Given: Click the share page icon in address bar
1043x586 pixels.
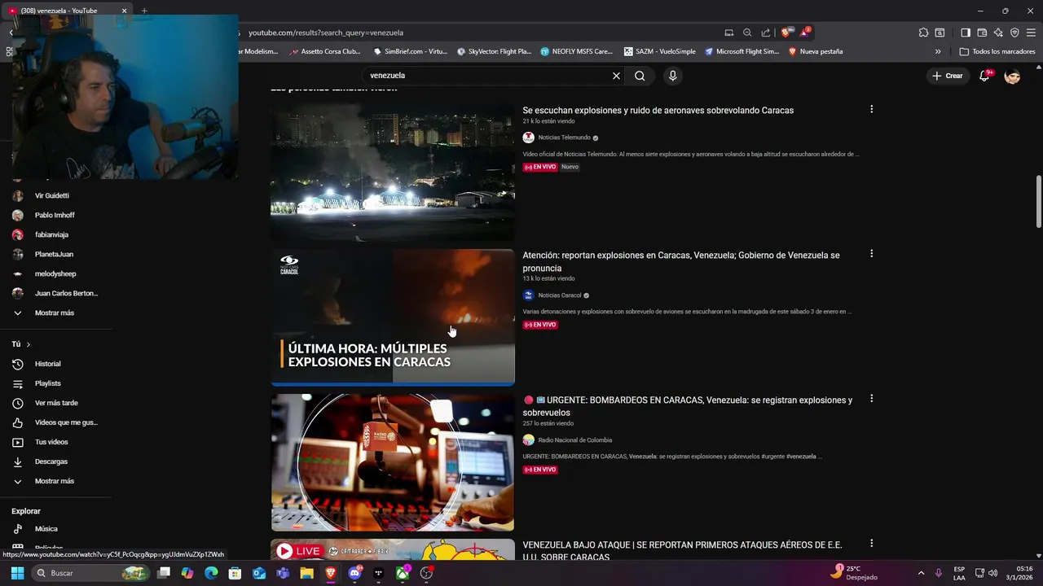Looking at the screenshot, I should (766, 33).
